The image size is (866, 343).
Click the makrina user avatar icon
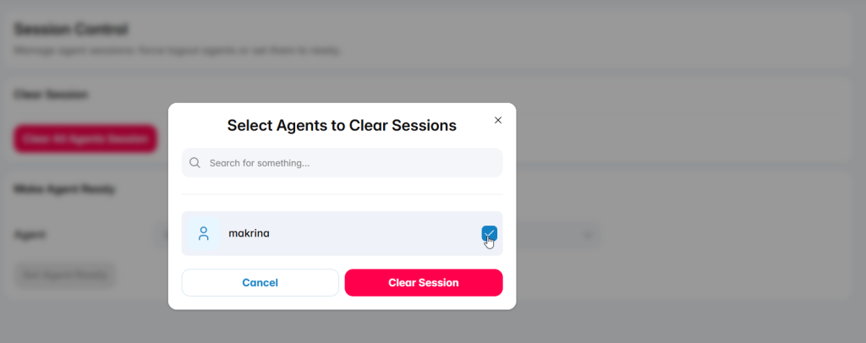click(x=204, y=233)
